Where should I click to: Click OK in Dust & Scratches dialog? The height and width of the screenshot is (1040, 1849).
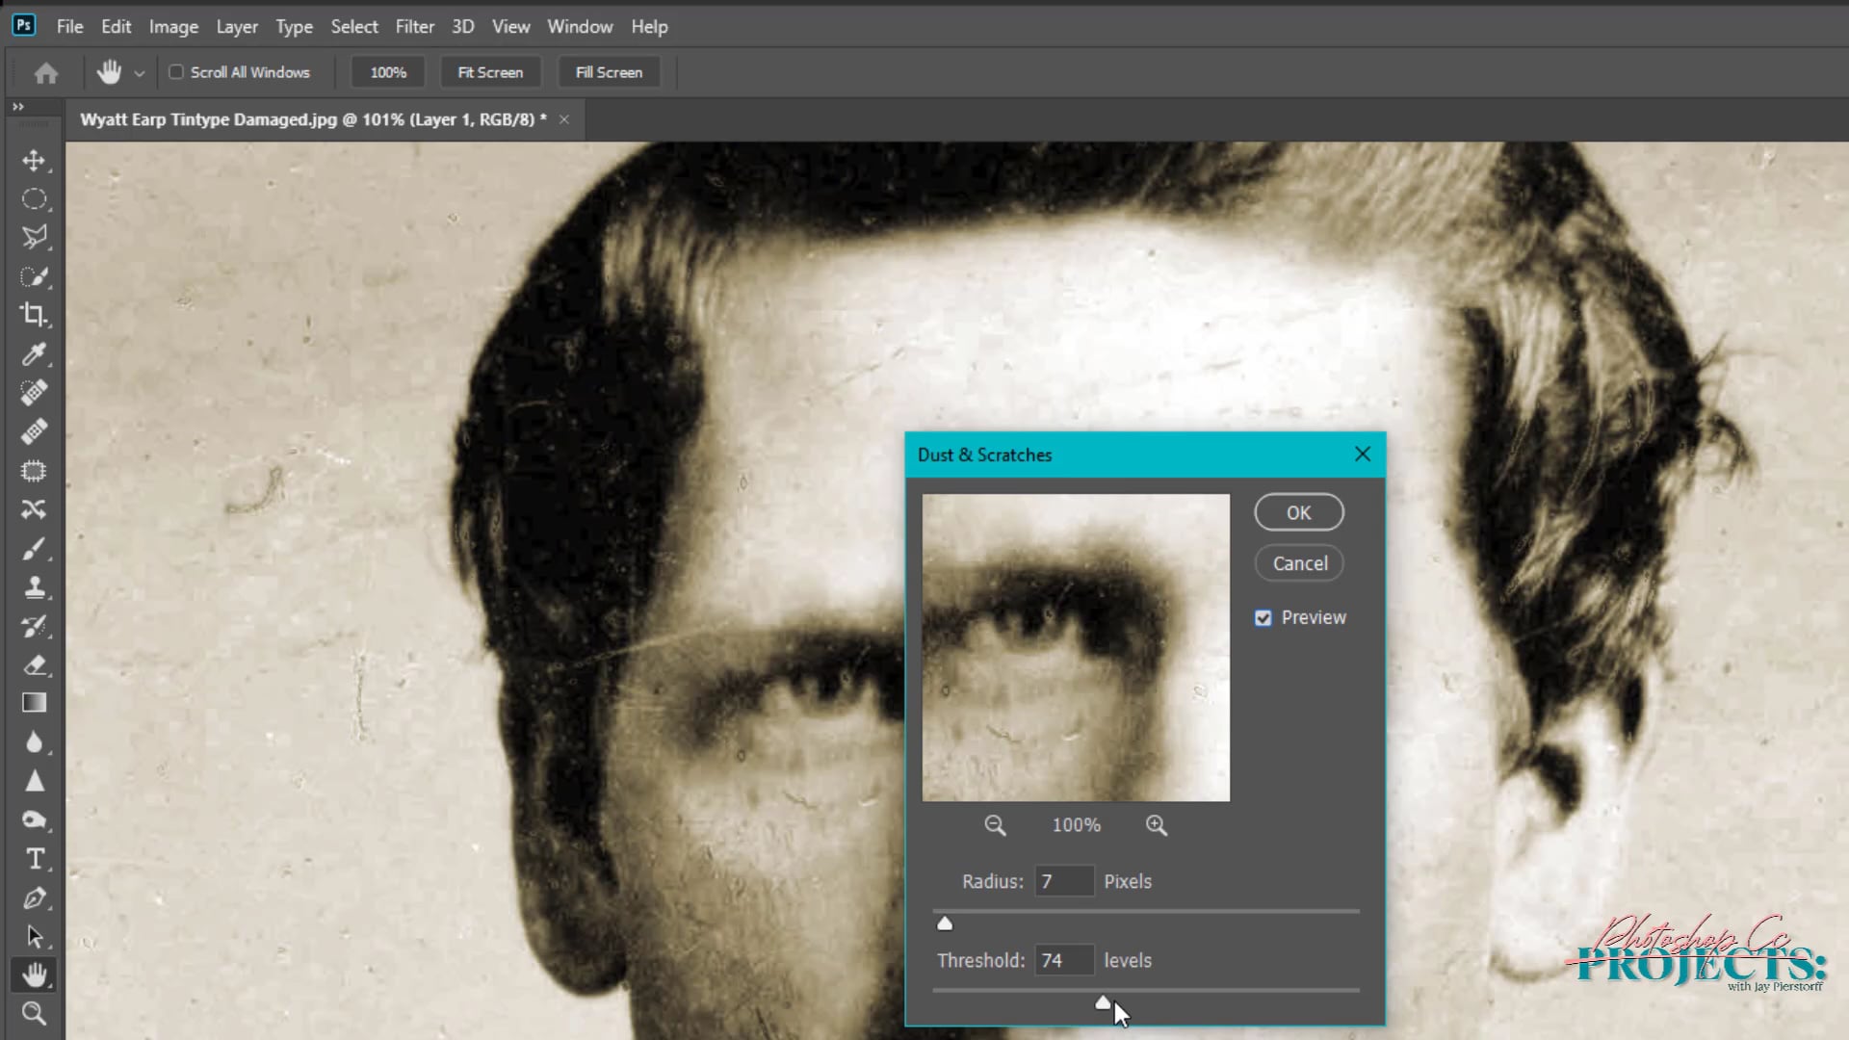pos(1298,513)
